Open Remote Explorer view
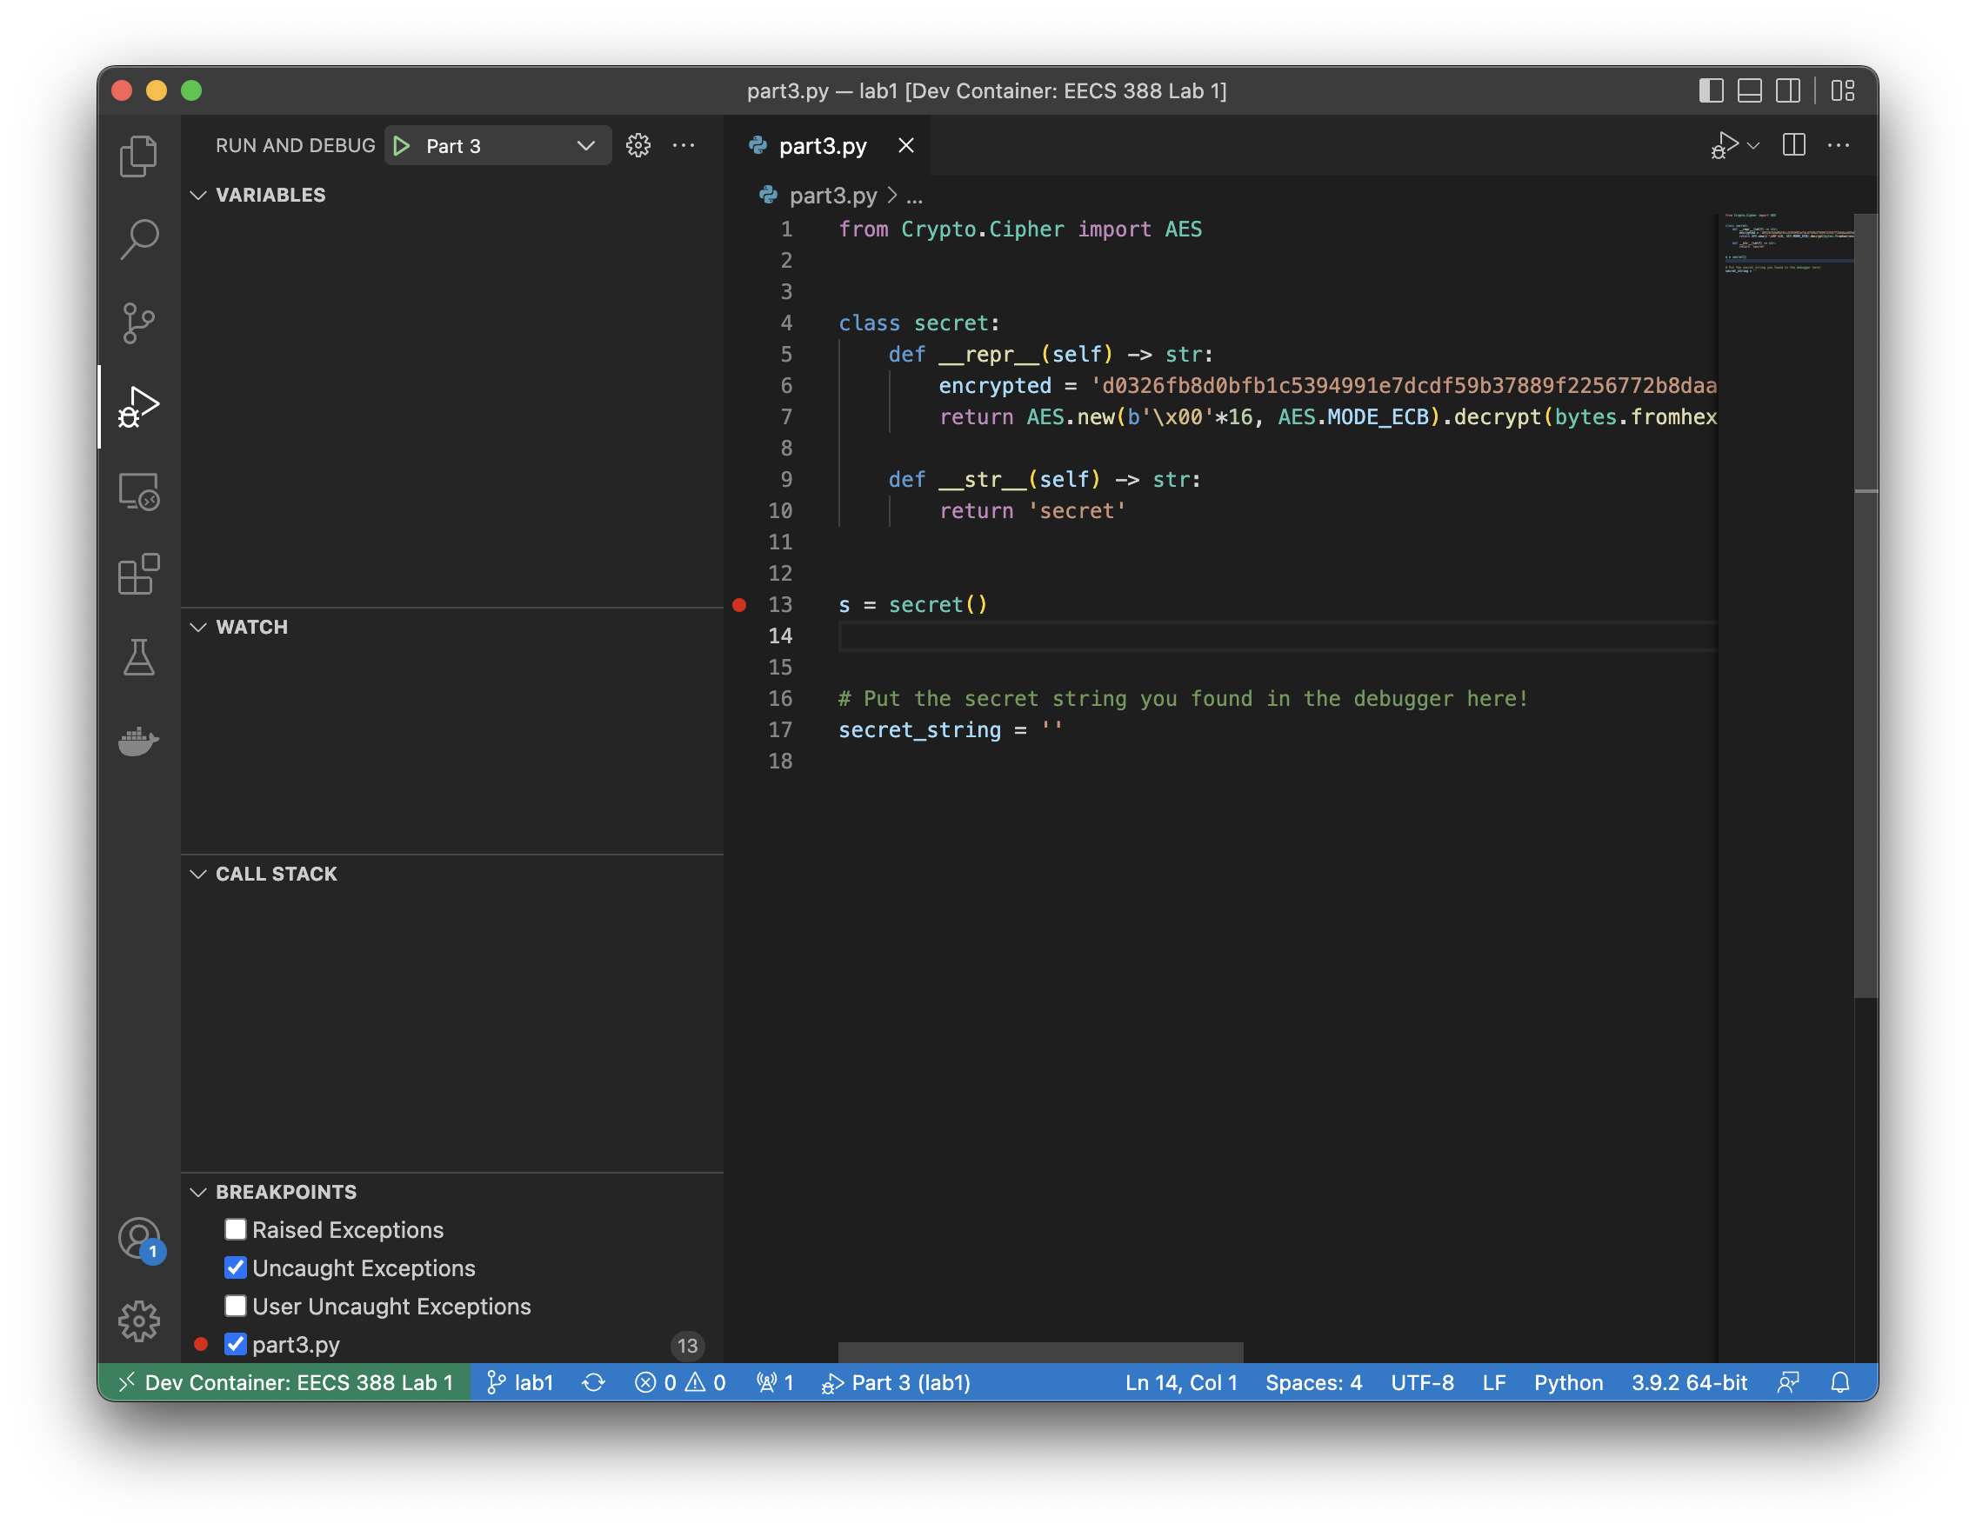Screen dimensions: 1976x1530 pos(138,491)
